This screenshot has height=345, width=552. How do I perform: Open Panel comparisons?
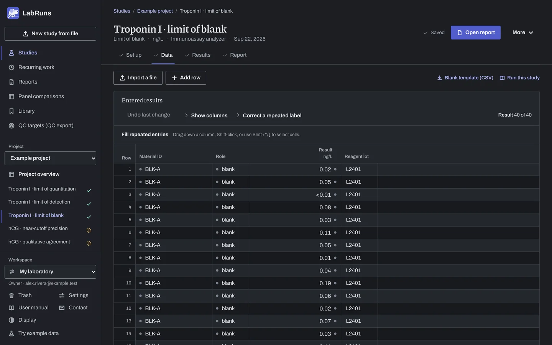[50, 97]
